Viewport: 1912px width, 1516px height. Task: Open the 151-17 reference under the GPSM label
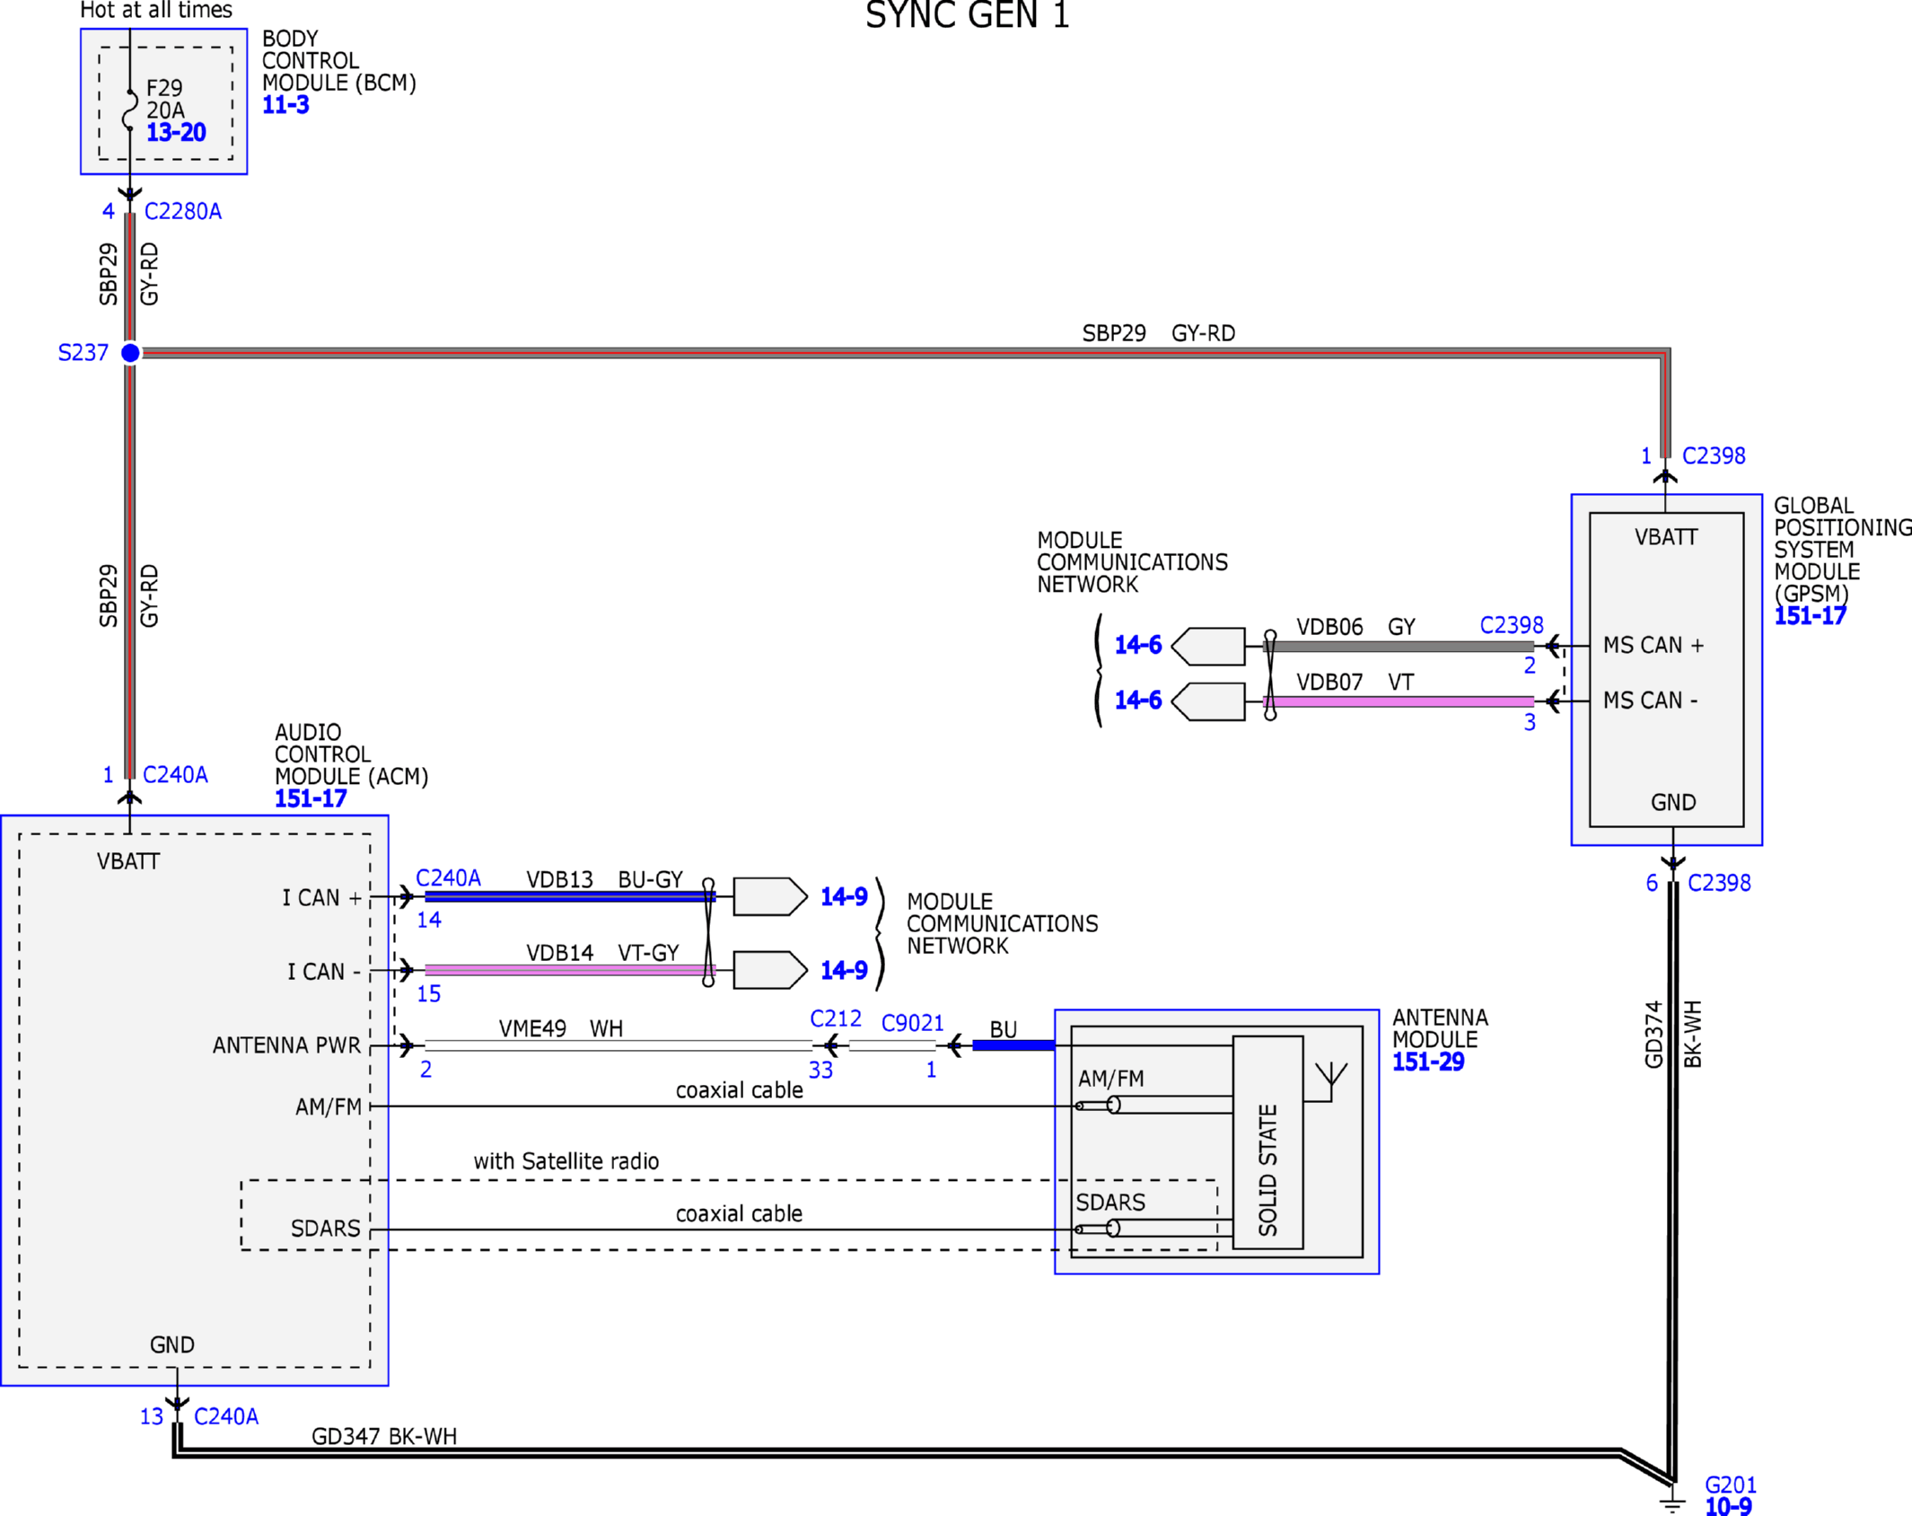pos(1810,616)
